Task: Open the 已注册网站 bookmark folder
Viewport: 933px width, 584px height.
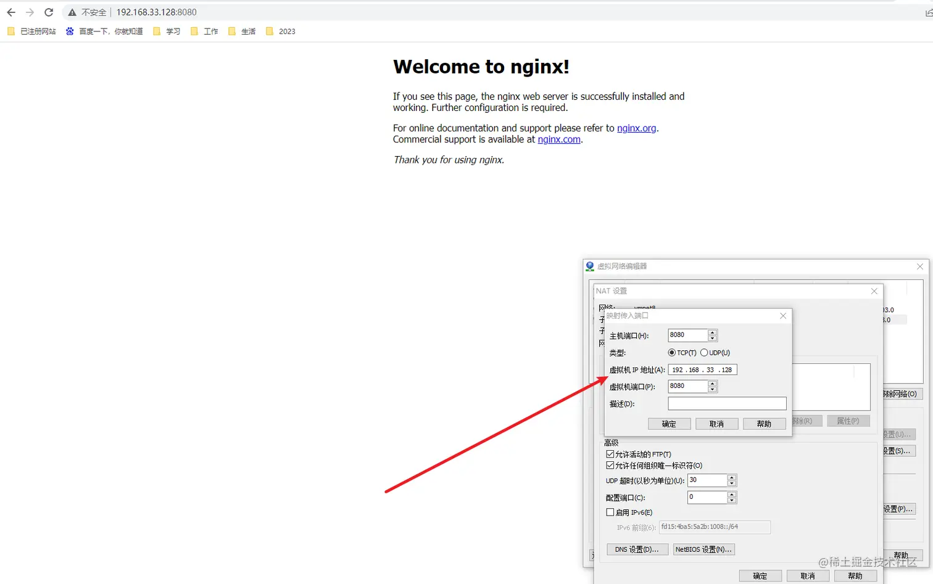Action: point(32,31)
